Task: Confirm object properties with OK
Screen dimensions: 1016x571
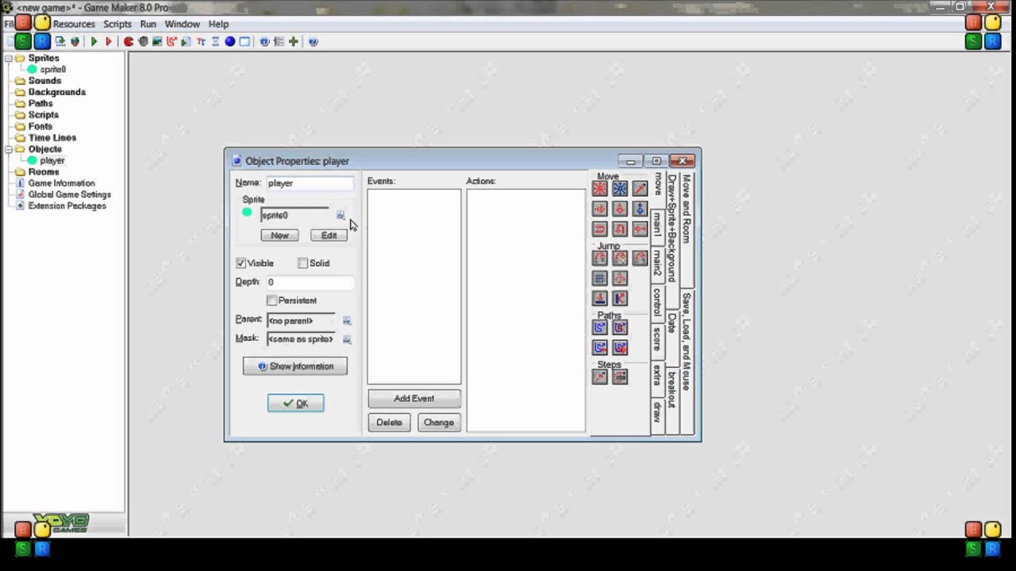Action: click(295, 404)
